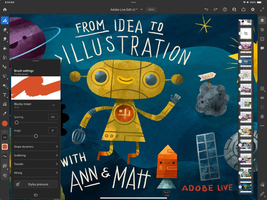The width and height of the screenshot is (267, 200).
Task: Go to Home screen
Action: (x=5, y=10)
